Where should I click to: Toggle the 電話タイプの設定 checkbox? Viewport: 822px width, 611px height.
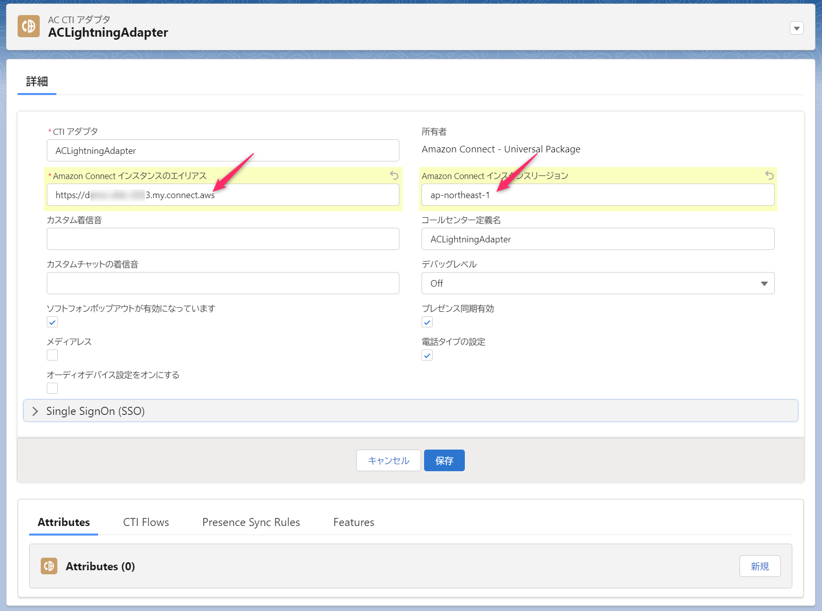427,355
